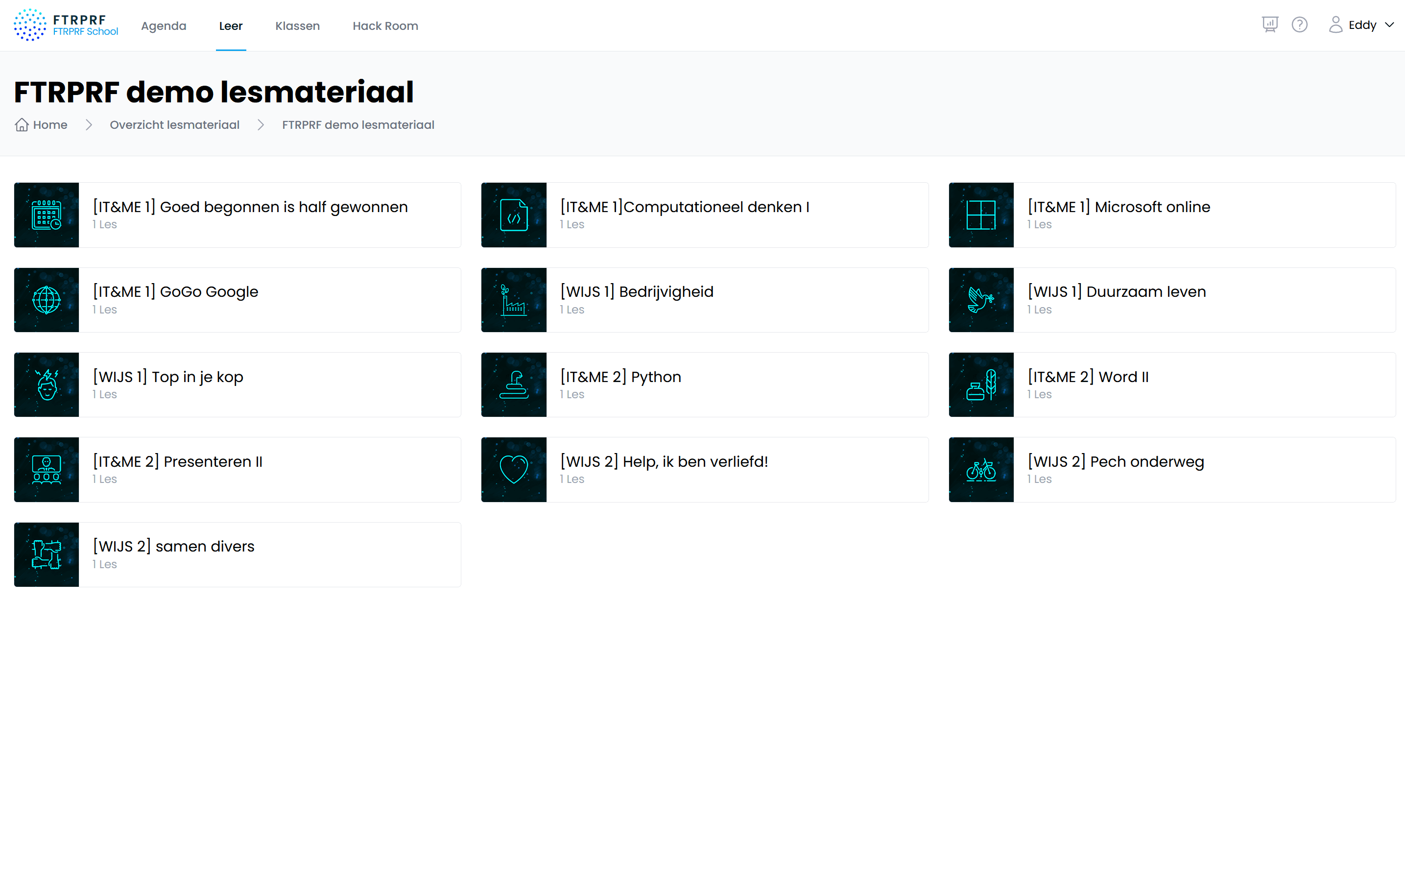Click the calendar icon for Goed begonnen
The image size is (1405, 888).
pyautogui.click(x=47, y=215)
